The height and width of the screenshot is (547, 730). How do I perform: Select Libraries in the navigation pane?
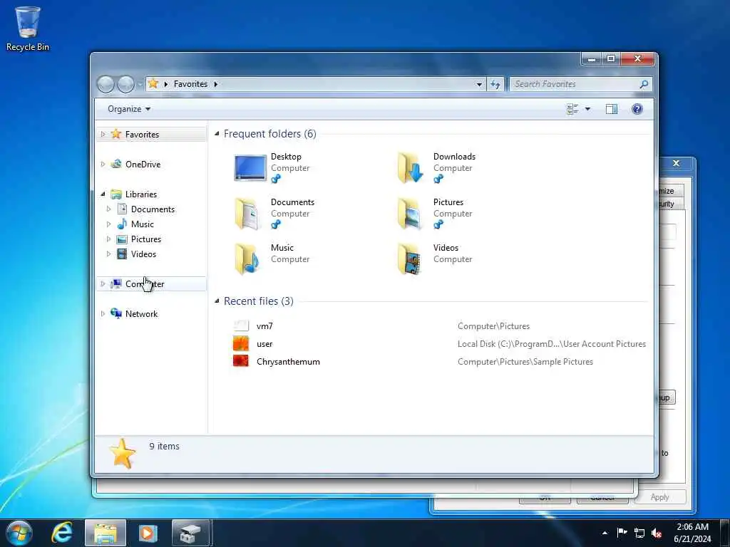click(141, 194)
